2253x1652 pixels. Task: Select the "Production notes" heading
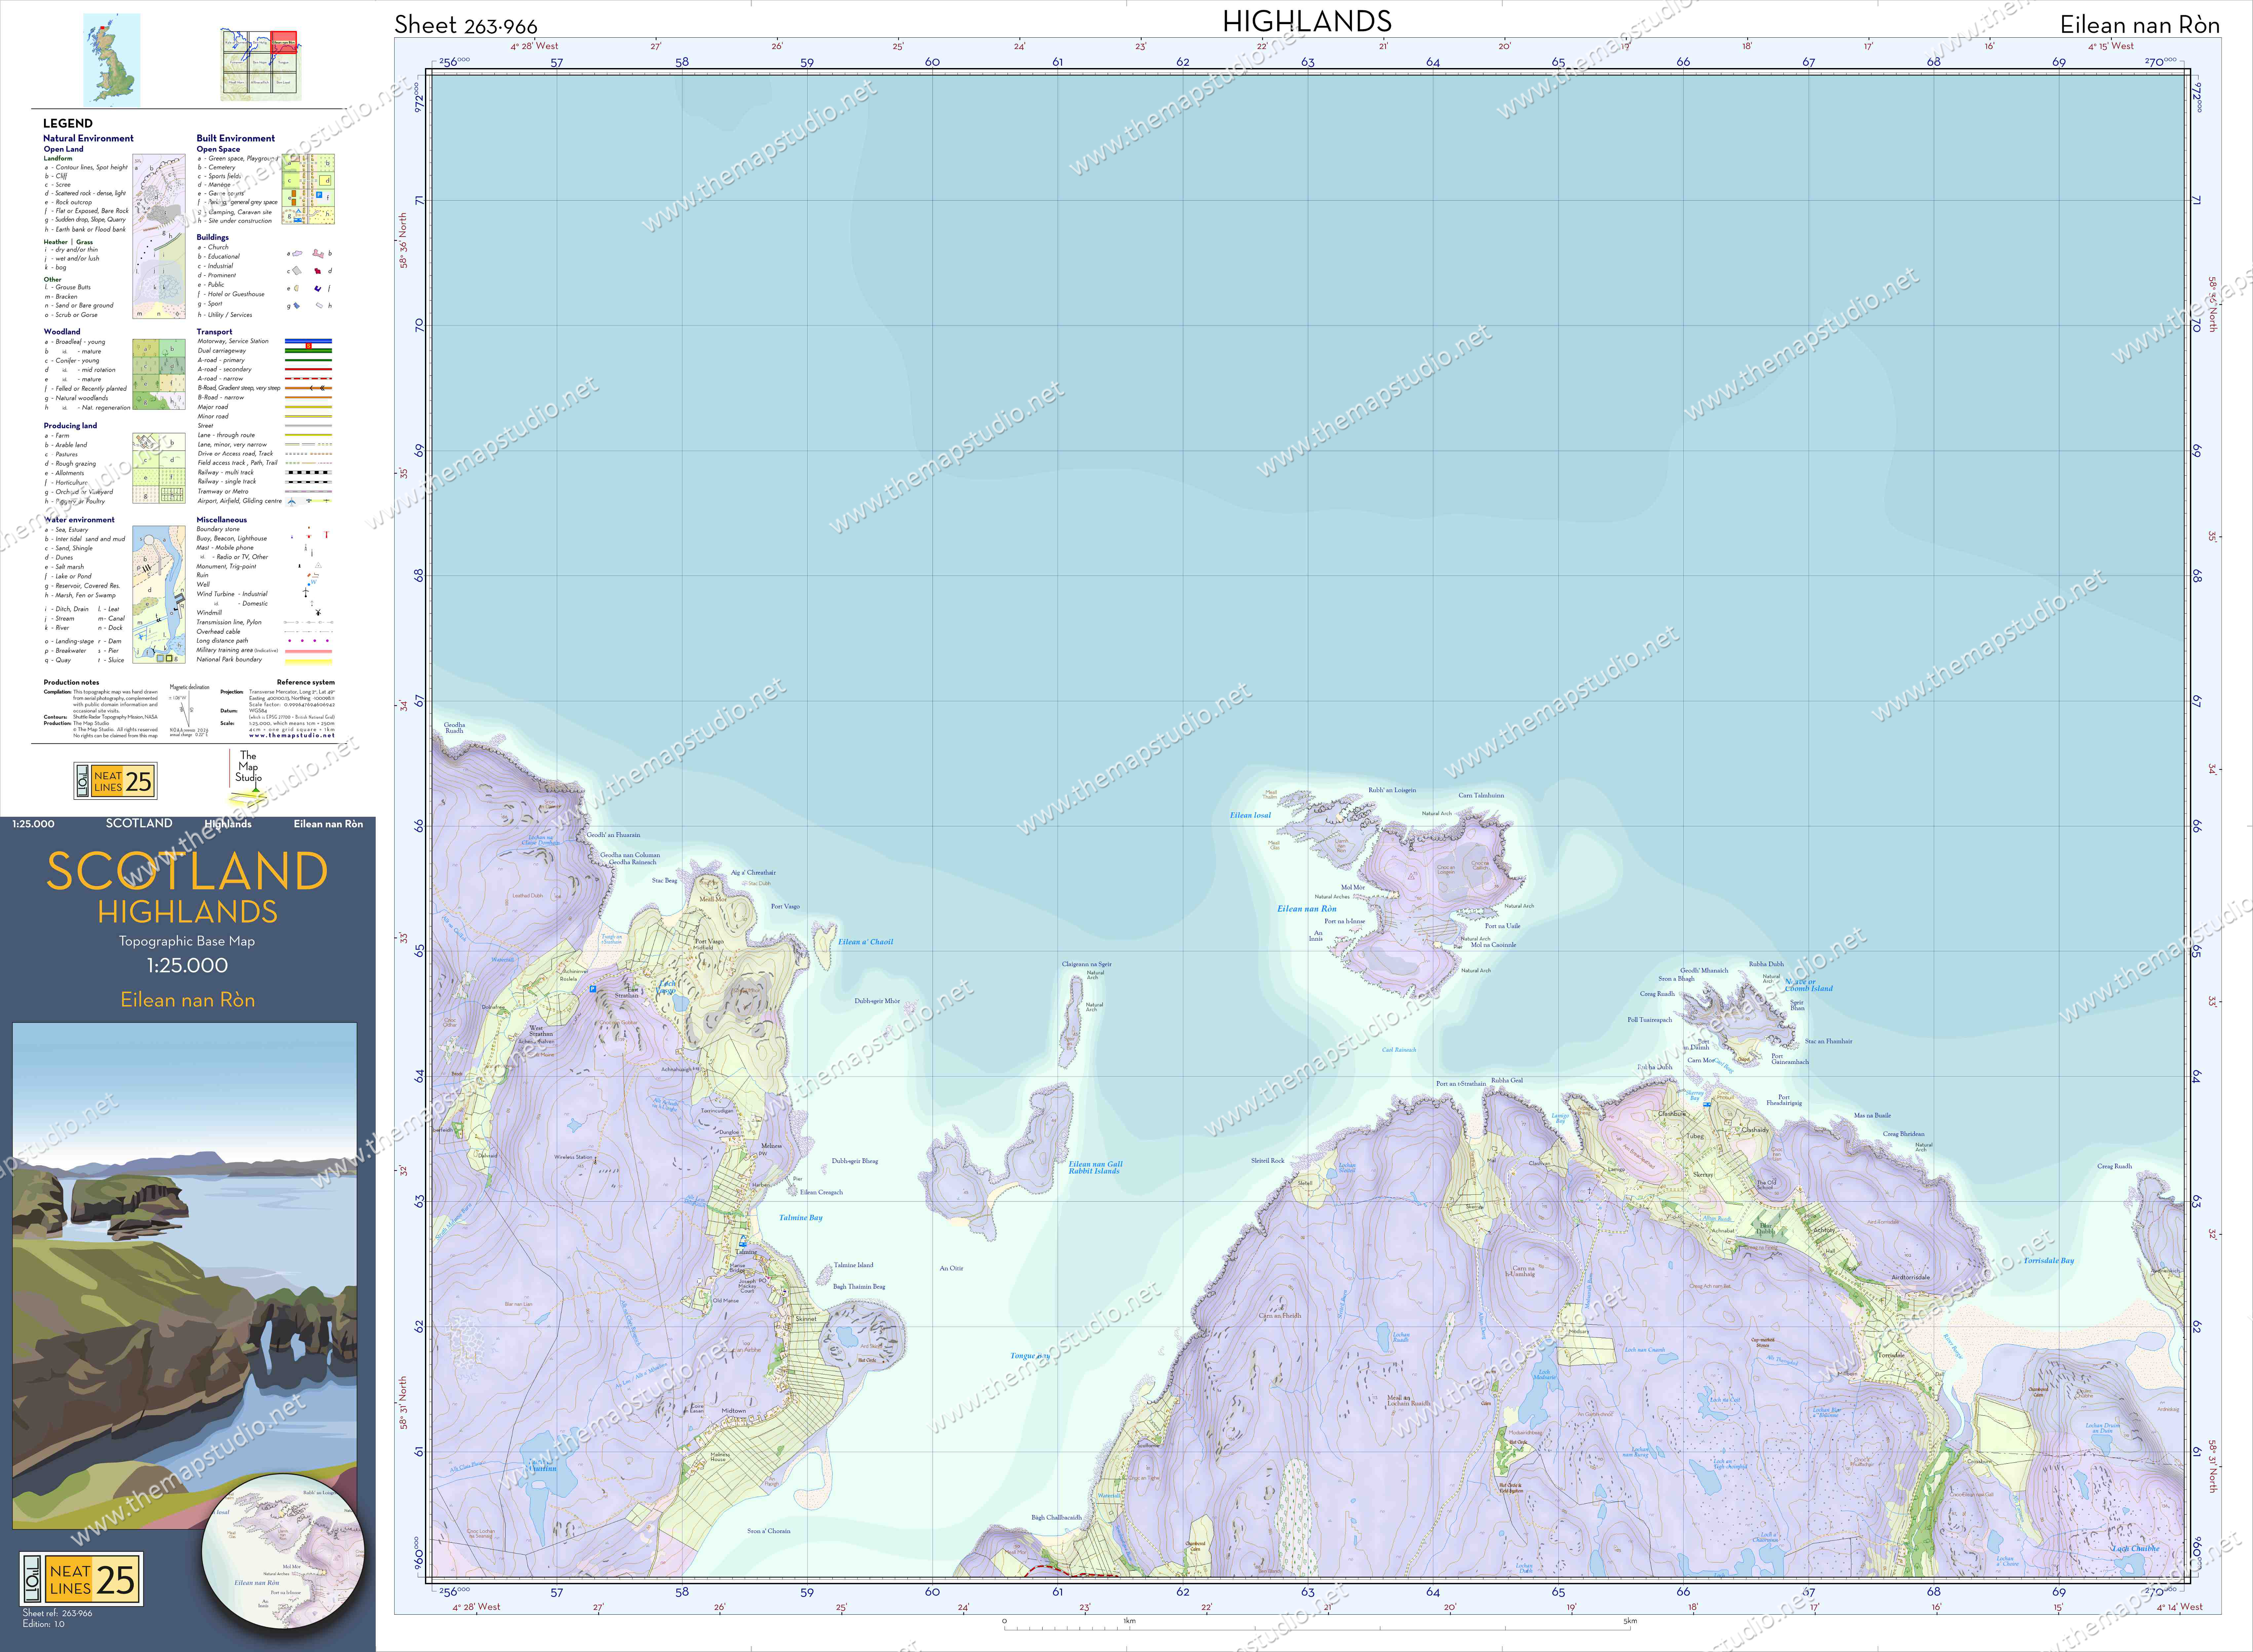pos(71,682)
